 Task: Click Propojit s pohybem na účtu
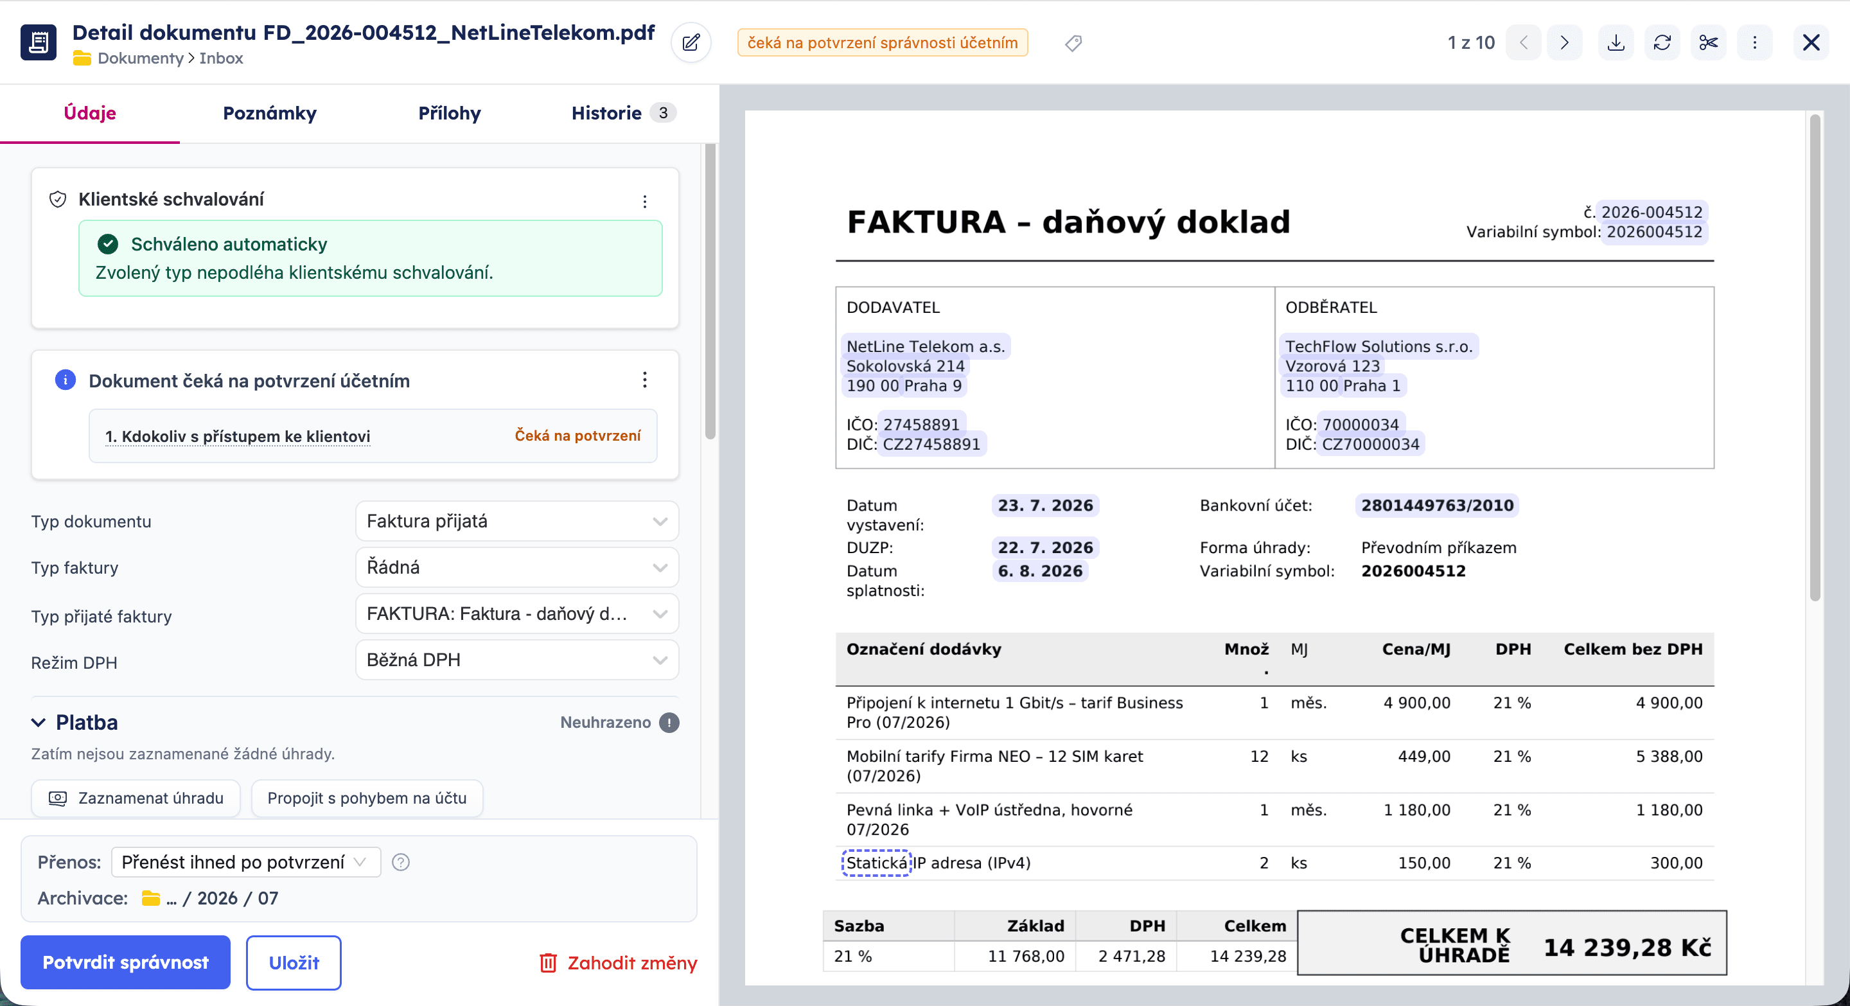367,798
